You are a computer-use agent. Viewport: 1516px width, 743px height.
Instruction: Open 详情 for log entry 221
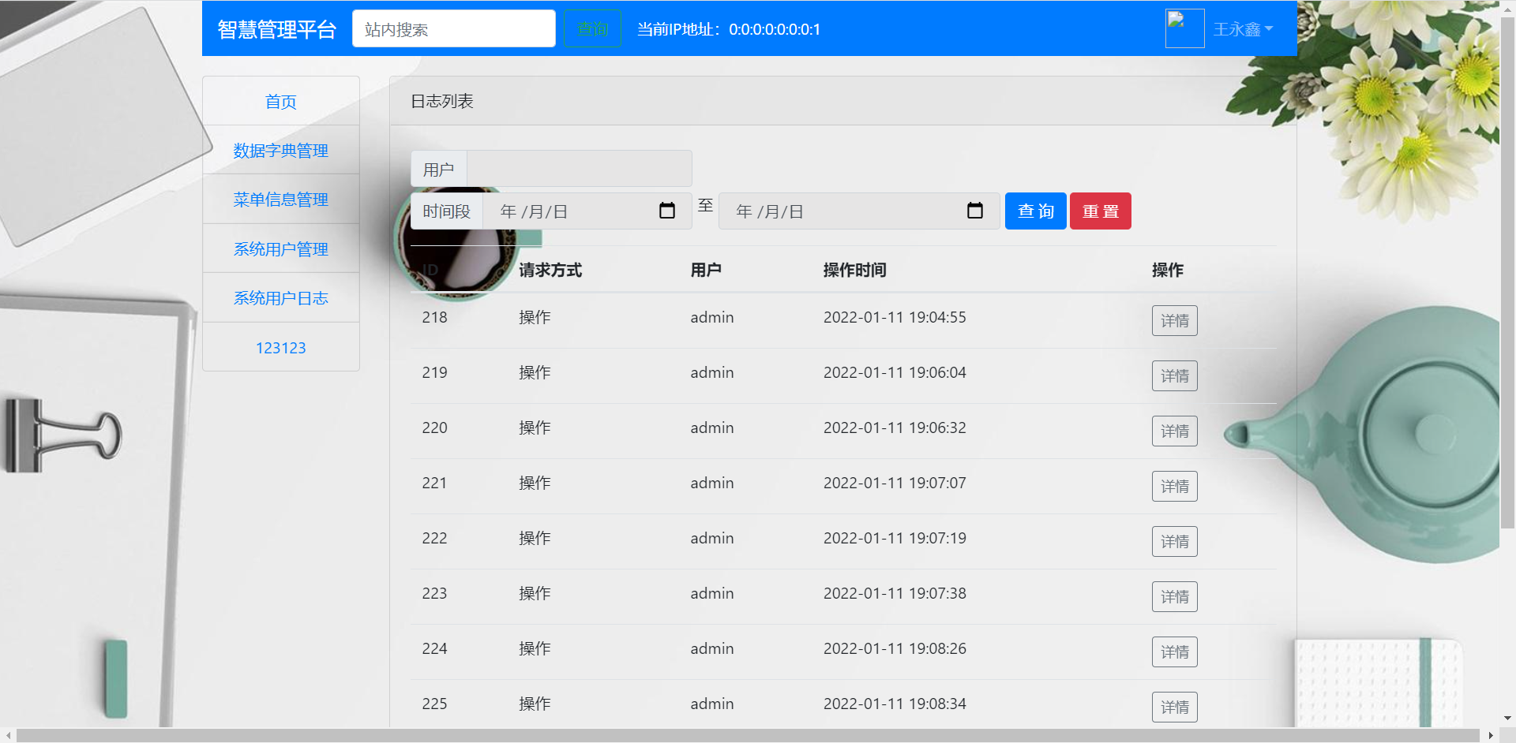(x=1174, y=487)
